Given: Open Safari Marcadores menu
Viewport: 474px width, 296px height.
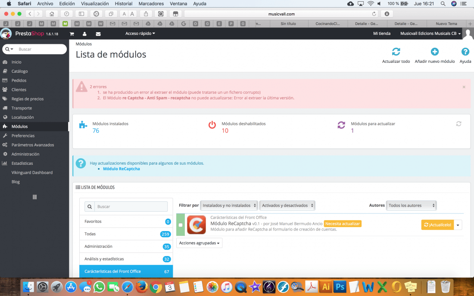Looking at the screenshot, I should tap(151, 3).
